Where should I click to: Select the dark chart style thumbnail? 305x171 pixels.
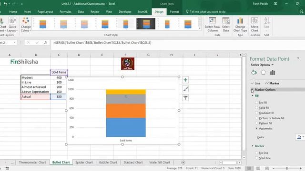point(146,24)
